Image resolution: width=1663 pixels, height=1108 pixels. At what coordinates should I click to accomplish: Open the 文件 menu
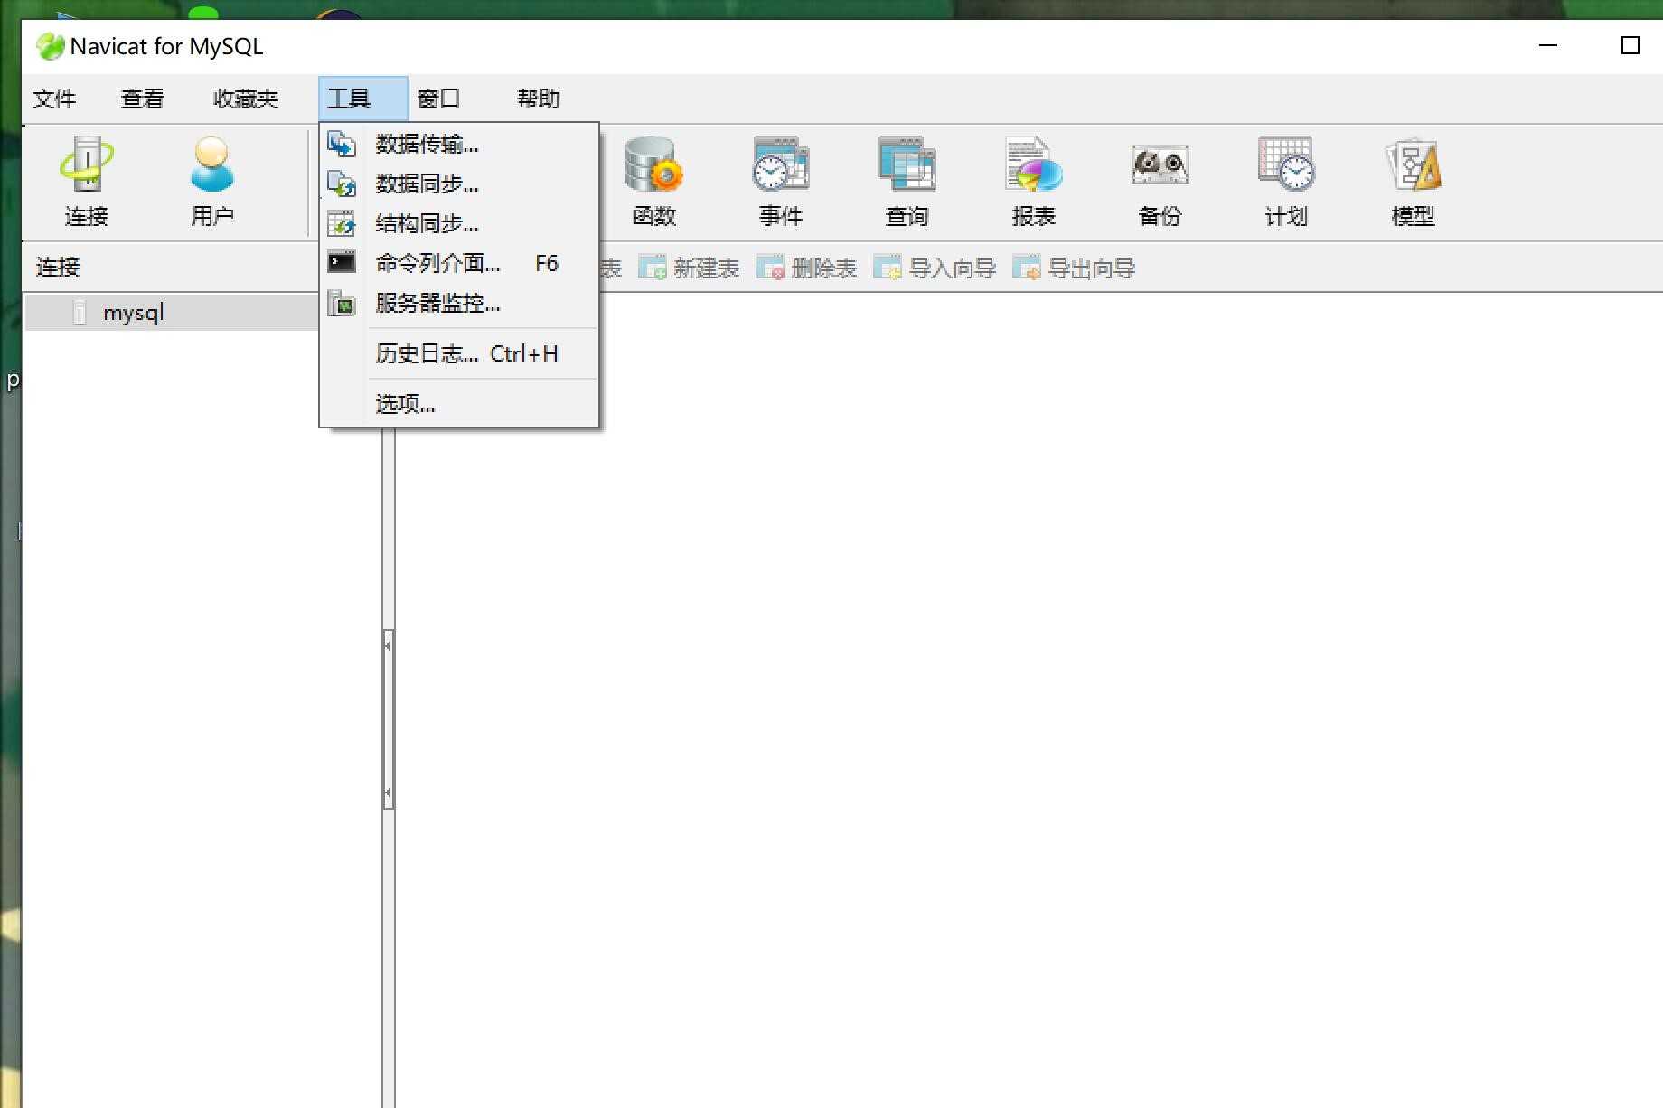pyautogui.click(x=54, y=99)
